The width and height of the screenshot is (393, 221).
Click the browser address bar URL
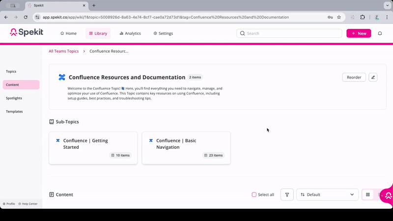pyautogui.click(x=166, y=17)
